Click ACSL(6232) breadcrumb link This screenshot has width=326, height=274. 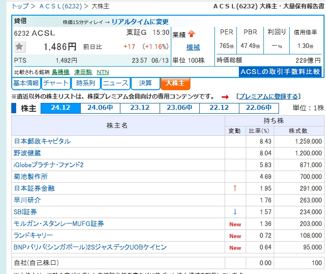point(61,6)
